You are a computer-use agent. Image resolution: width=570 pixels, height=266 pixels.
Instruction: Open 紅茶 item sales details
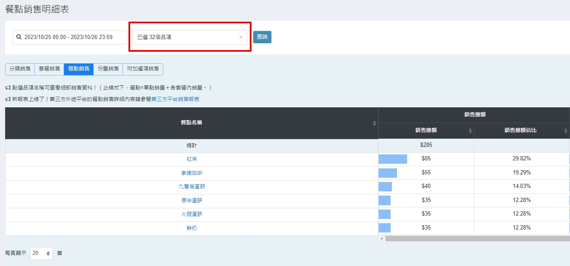pyautogui.click(x=192, y=159)
